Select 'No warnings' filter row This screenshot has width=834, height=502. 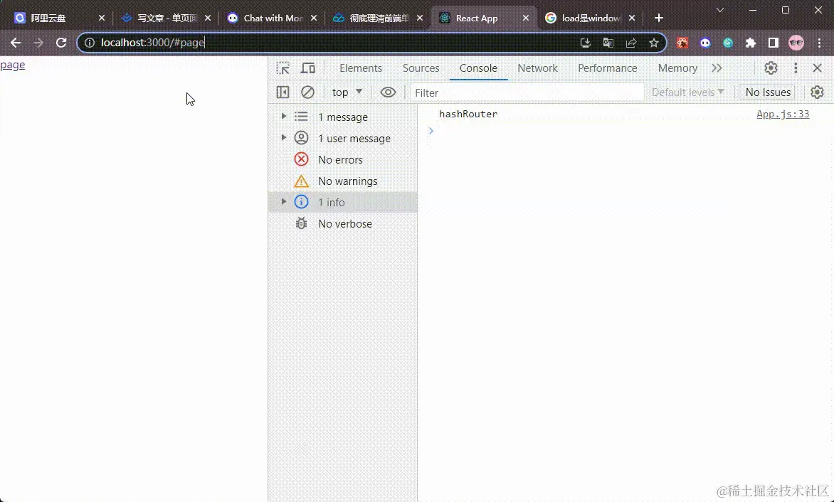pos(343,181)
